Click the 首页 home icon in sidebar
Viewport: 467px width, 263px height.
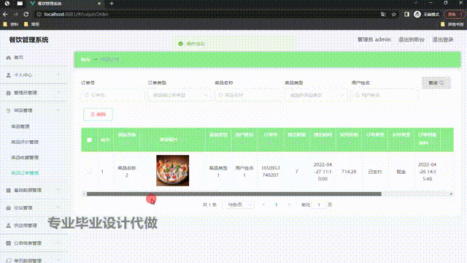tap(8, 58)
